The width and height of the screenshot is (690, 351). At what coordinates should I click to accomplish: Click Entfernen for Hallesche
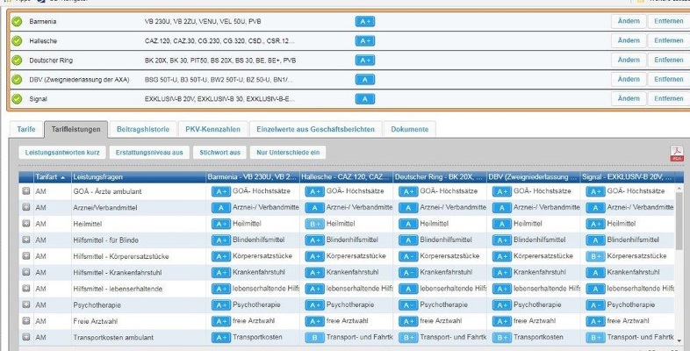(x=668, y=40)
